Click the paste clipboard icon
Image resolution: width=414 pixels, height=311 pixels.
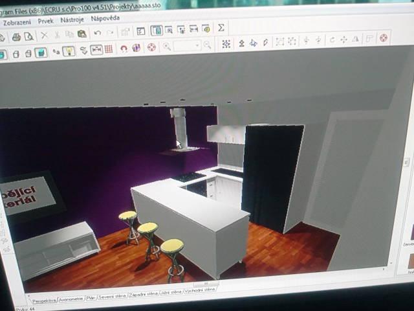(x=82, y=34)
